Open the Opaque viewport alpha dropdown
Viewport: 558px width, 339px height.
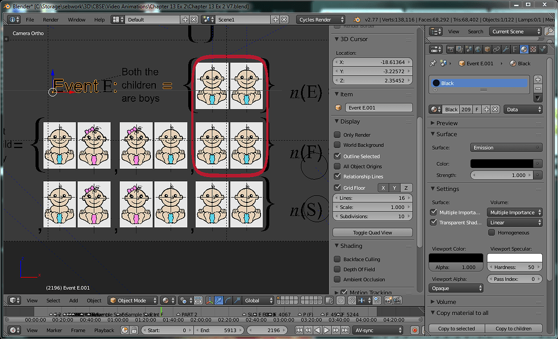point(456,288)
